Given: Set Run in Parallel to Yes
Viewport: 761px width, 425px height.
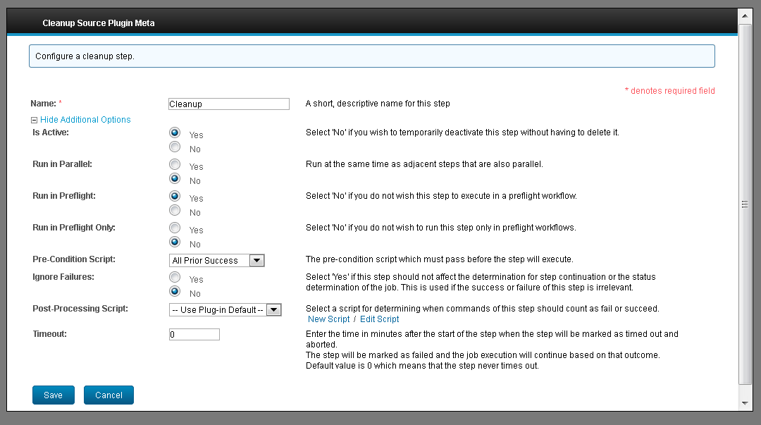Looking at the screenshot, I should (175, 164).
